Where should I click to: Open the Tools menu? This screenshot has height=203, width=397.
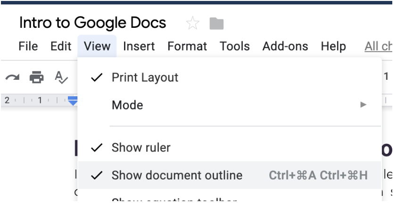(x=235, y=46)
